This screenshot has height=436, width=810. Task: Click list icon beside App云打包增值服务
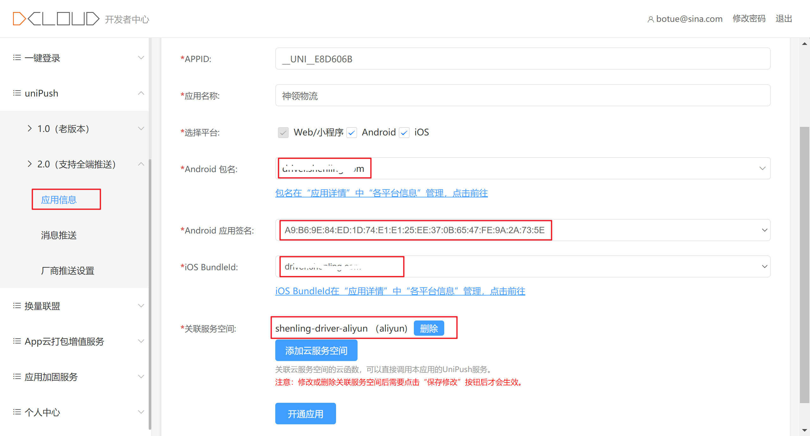tap(17, 341)
